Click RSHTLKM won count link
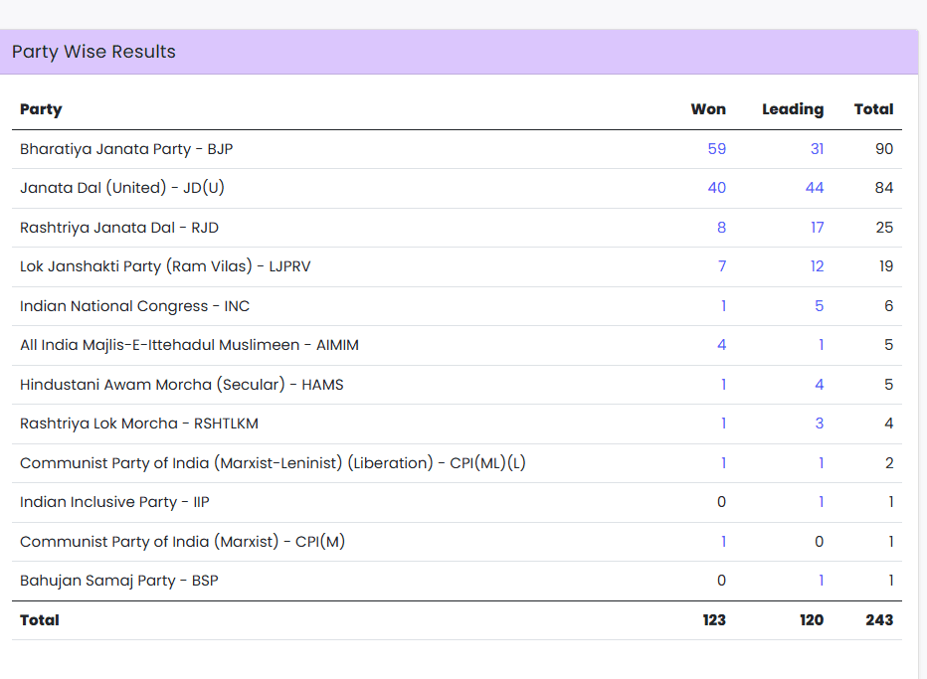Screen dimensions: 927x679 coord(724,424)
